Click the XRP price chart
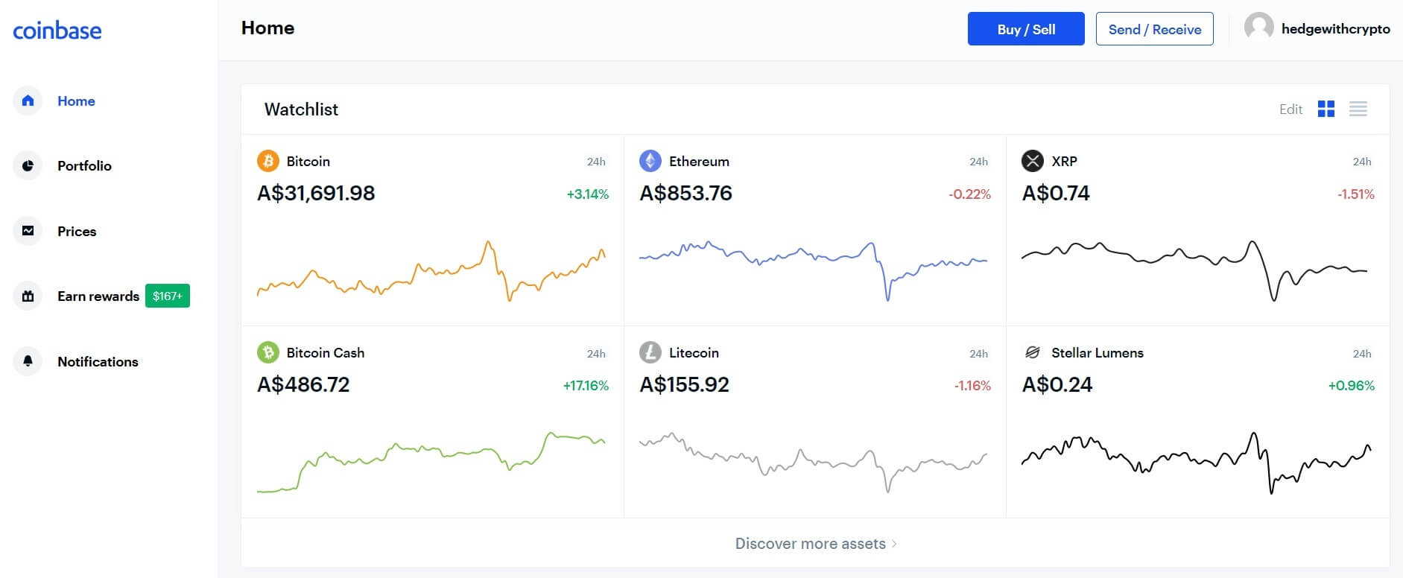This screenshot has height=578, width=1403. tap(1194, 270)
